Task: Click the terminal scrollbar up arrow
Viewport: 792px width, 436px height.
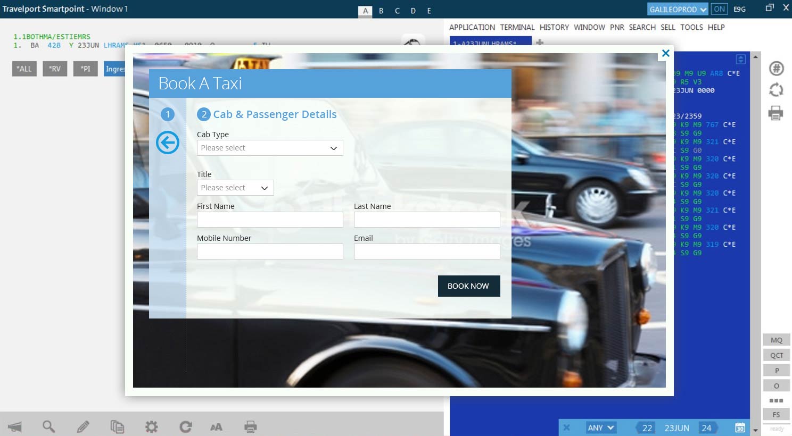Action: 755,55
